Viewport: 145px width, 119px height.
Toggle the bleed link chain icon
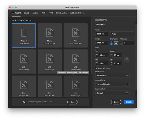click(x=127, y=59)
